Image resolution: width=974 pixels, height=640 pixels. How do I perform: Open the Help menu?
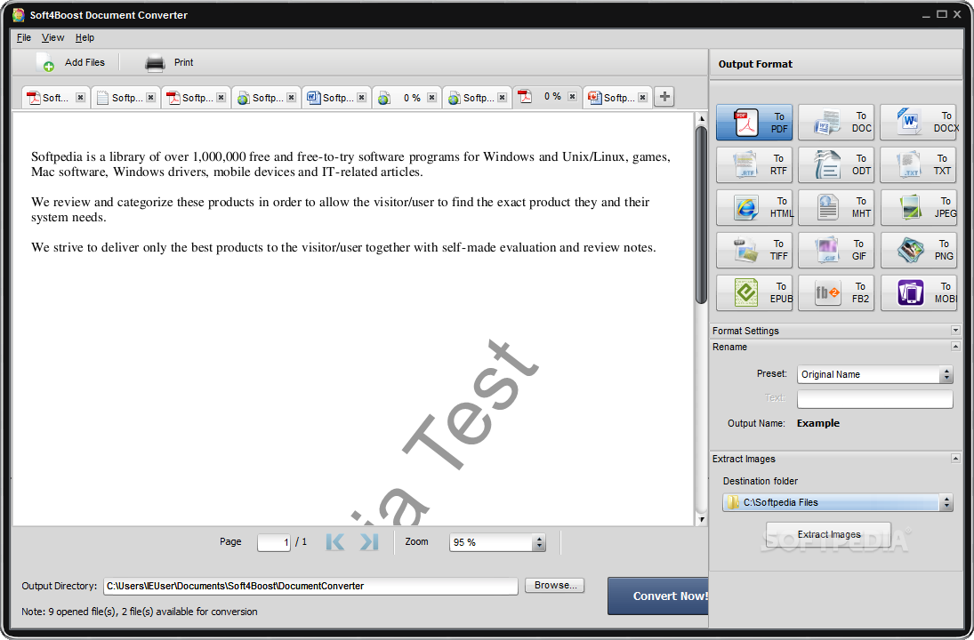(85, 38)
